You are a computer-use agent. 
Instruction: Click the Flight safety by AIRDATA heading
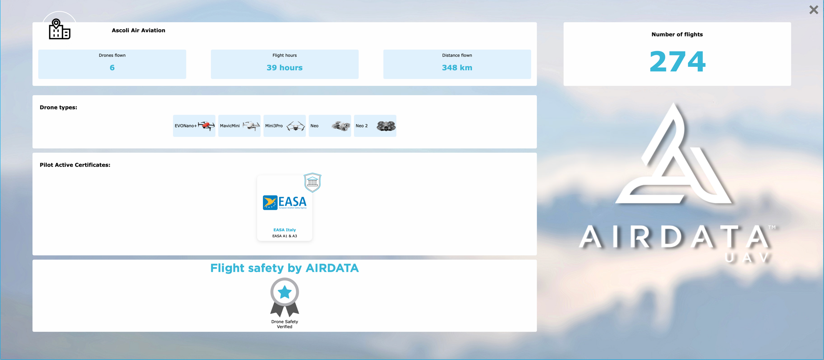click(284, 268)
